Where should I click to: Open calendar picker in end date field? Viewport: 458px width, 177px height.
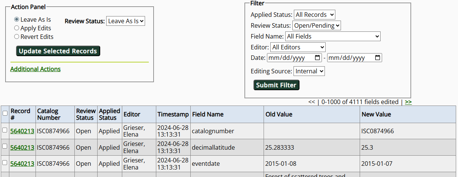pos(378,58)
